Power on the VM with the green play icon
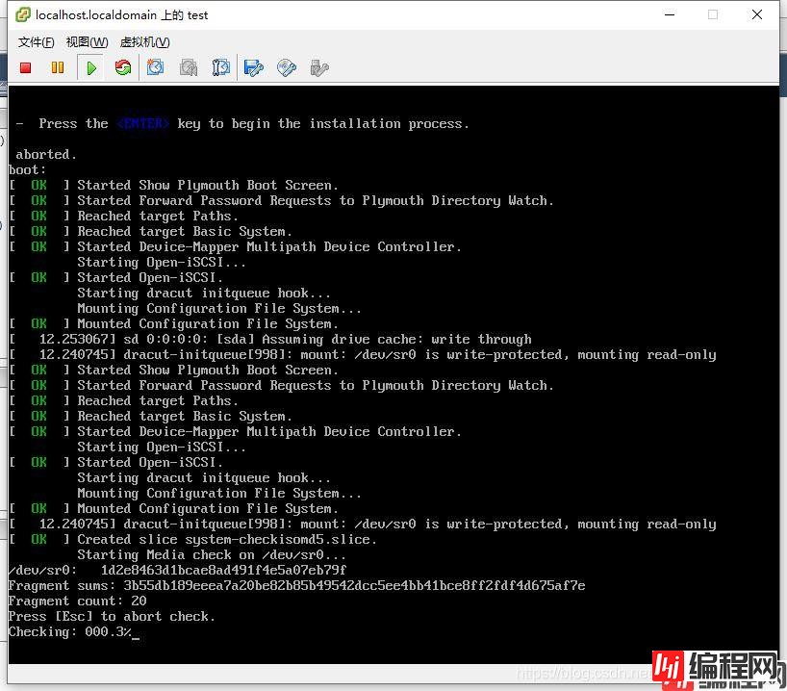This screenshot has width=787, height=691. click(x=91, y=67)
